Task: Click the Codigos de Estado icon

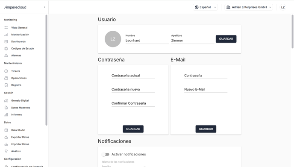Action: pyautogui.click(x=6, y=49)
